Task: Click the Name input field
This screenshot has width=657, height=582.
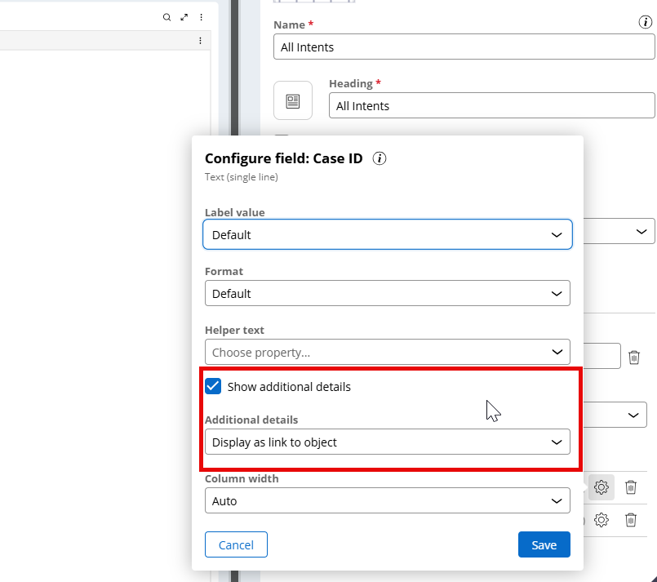Action: (464, 47)
